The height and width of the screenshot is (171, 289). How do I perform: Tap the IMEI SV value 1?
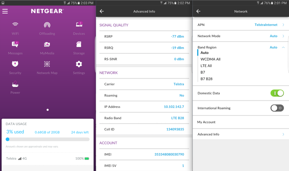pos(183,166)
